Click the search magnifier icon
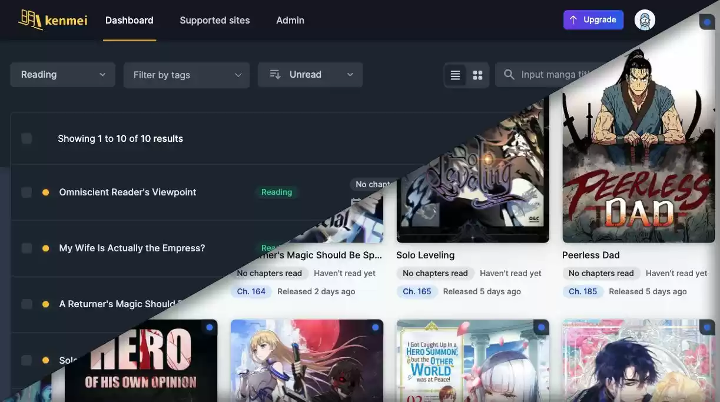Viewport: 720px width, 402px height. click(x=509, y=75)
